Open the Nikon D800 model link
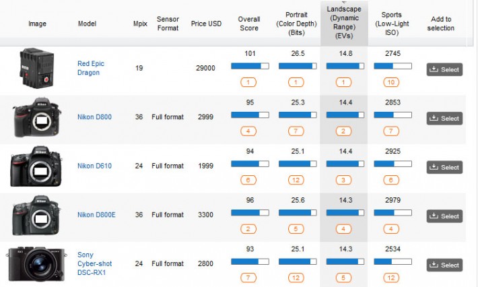Screen dimensions: 478x287 point(94,117)
